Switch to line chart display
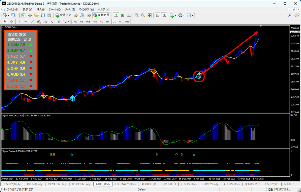This screenshot has width=301, height=192. pos(129,15)
